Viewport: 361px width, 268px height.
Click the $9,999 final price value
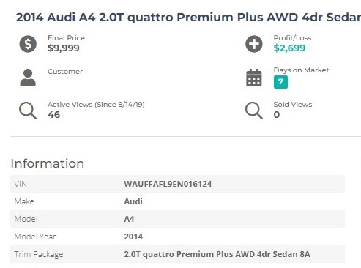pos(64,48)
